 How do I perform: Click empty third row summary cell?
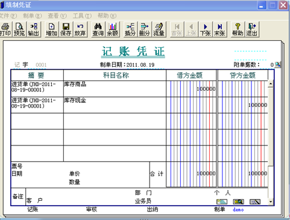pyautogui.click(x=37, y=121)
